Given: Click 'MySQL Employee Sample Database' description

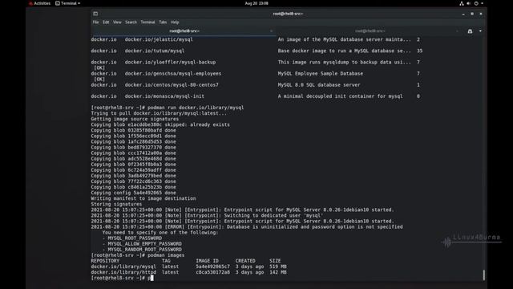Looking at the screenshot, I should [321, 73].
